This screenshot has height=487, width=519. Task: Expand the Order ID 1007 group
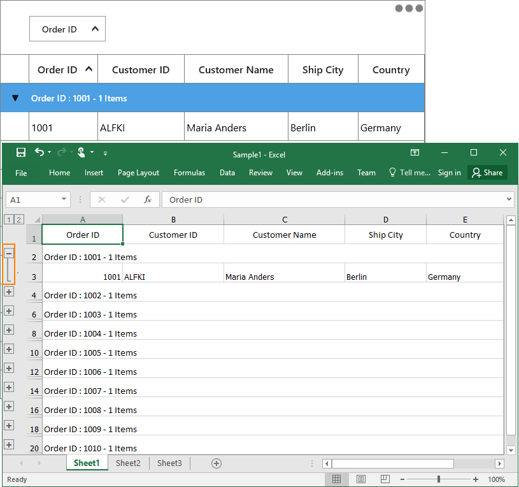[x=9, y=388]
